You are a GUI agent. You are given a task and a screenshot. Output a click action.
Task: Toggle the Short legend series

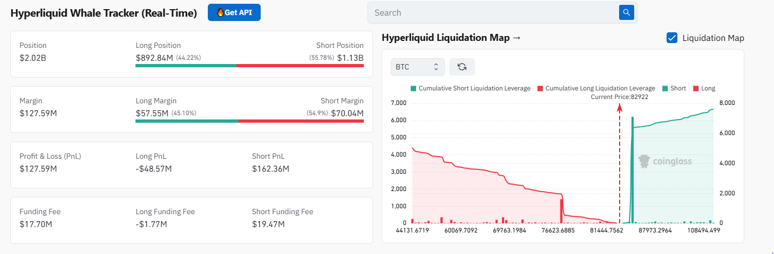[x=674, y=88]
